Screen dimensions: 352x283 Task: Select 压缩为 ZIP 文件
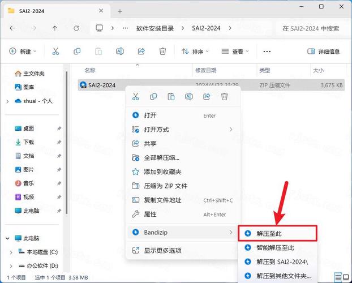pos(183,186)
